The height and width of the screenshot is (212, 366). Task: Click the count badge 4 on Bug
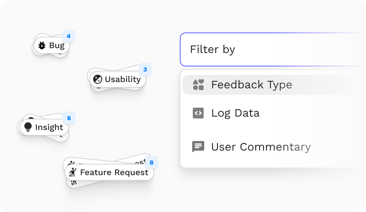(x=69, y=36)
